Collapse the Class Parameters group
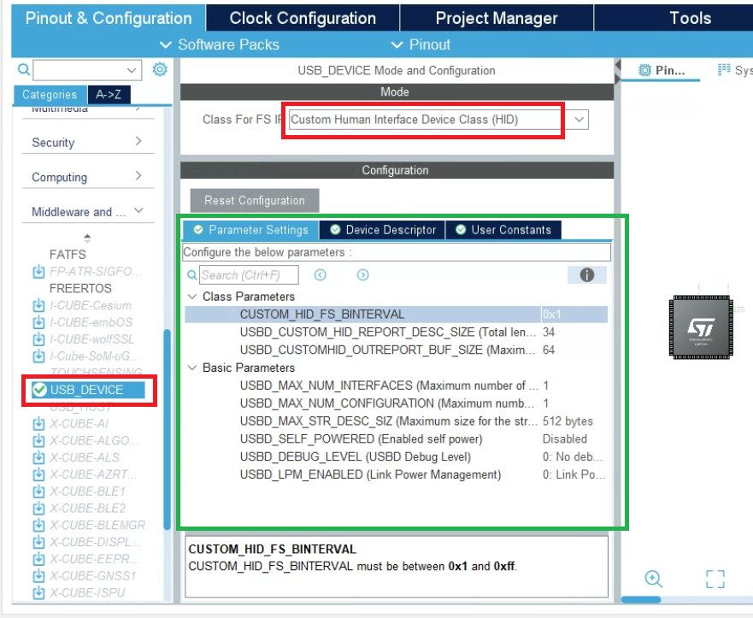Screen dimensions: 753x618 (192, 297)
